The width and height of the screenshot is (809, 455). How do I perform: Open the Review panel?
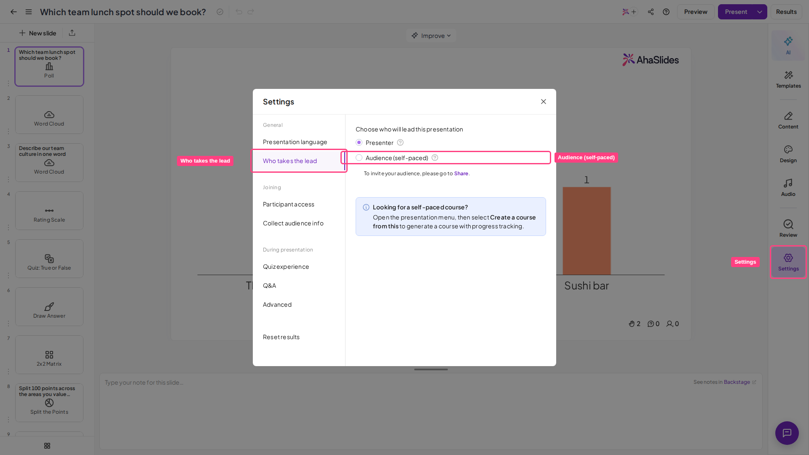[788, 228]
